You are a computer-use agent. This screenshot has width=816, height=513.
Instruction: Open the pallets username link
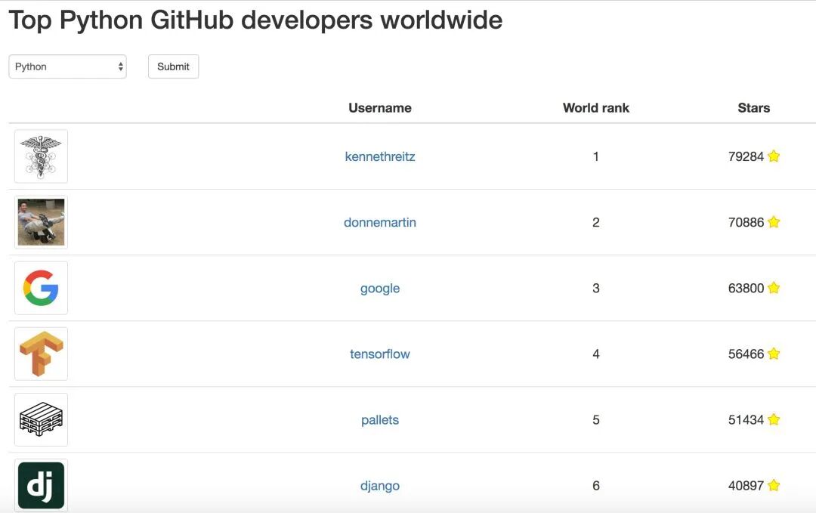point(380,419)
